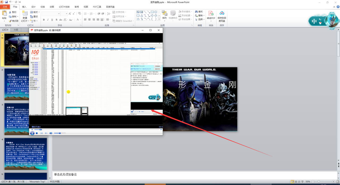Open the Select (选择) dropdown
This screenshot has width=340, height=185.
(x=200, y=19)
